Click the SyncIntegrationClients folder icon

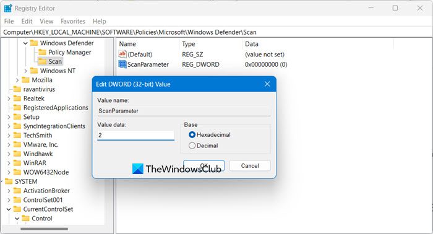[x=17, y=126]
